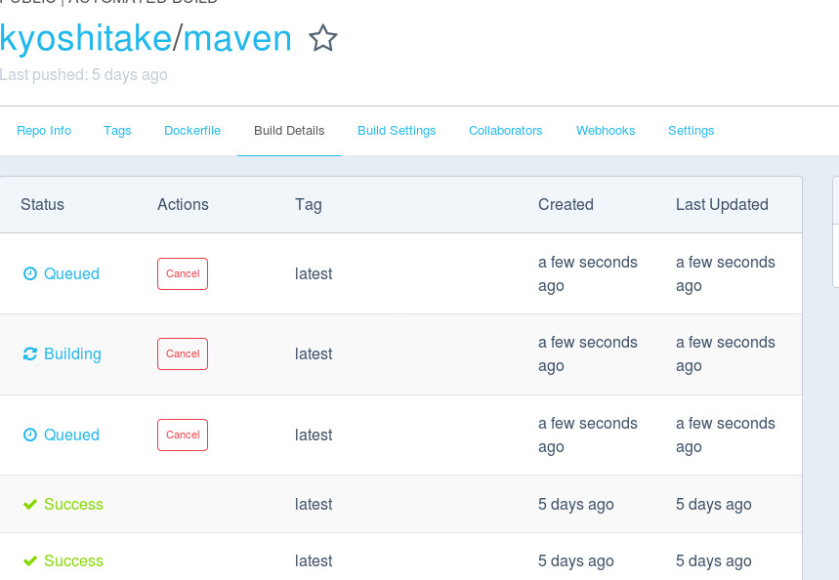Open the Repo Info tab
Image resolution: width=839 pixels, height=580 pixels.
pyautogui.click(x=44, y=131)
